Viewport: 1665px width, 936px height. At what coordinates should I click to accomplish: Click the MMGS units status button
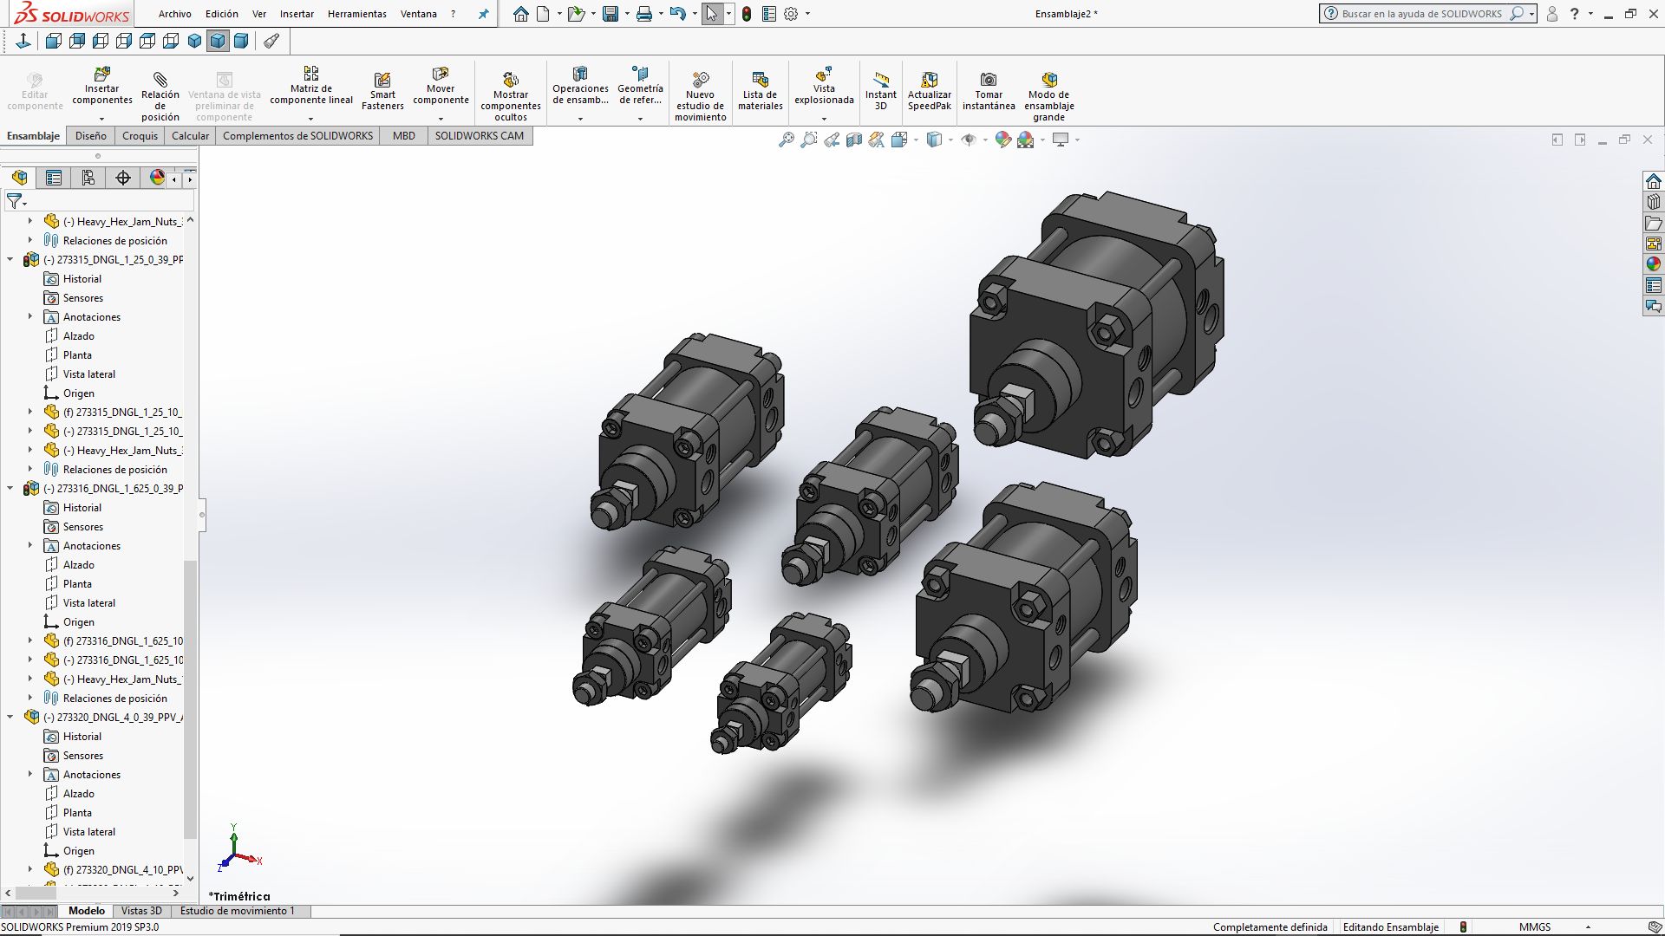tap(1534, 926)
